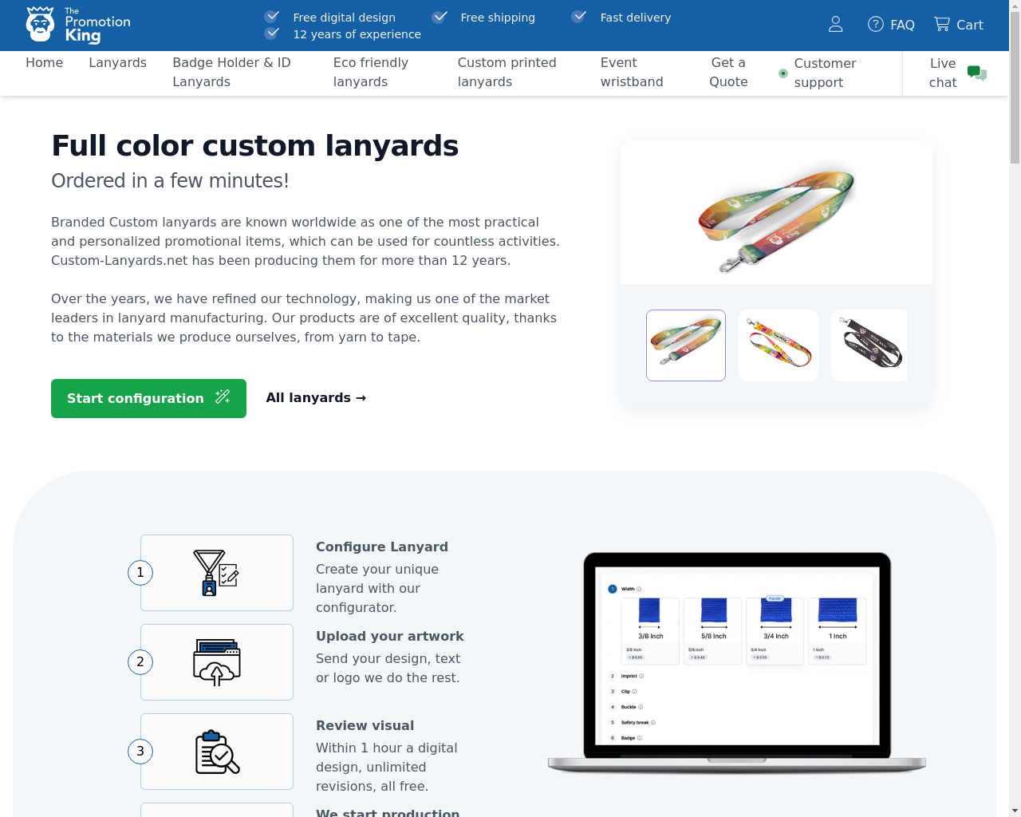Open the Lanyards menu

pyautogui.click(x=117, y=62)
